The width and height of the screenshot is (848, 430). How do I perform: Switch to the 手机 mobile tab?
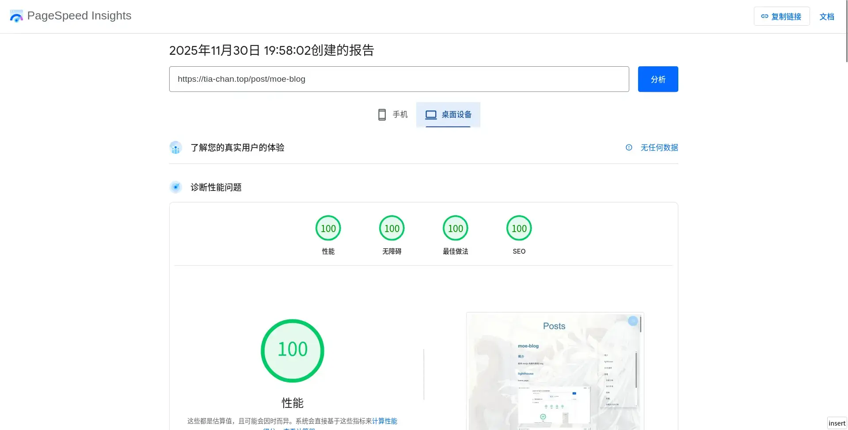[x=393, y=115]
